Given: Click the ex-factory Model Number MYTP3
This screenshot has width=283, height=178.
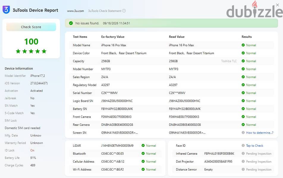Looking at the screenshot, I should tap(106, 69).
